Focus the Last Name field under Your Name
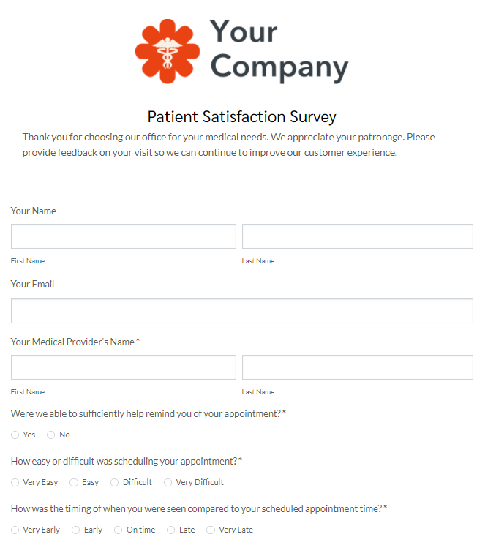The height and width of the screenshot is (545, 485). click(x=358, y=236)
